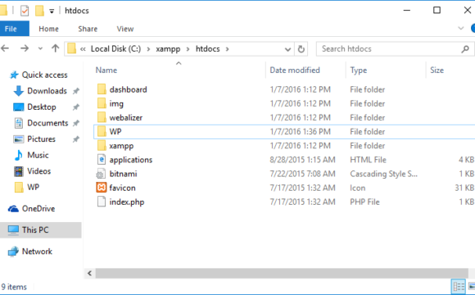Switch to the View ribbon tab
Image resolution: width=475 pixels, height=295 pixels.
tap(125, 29)
